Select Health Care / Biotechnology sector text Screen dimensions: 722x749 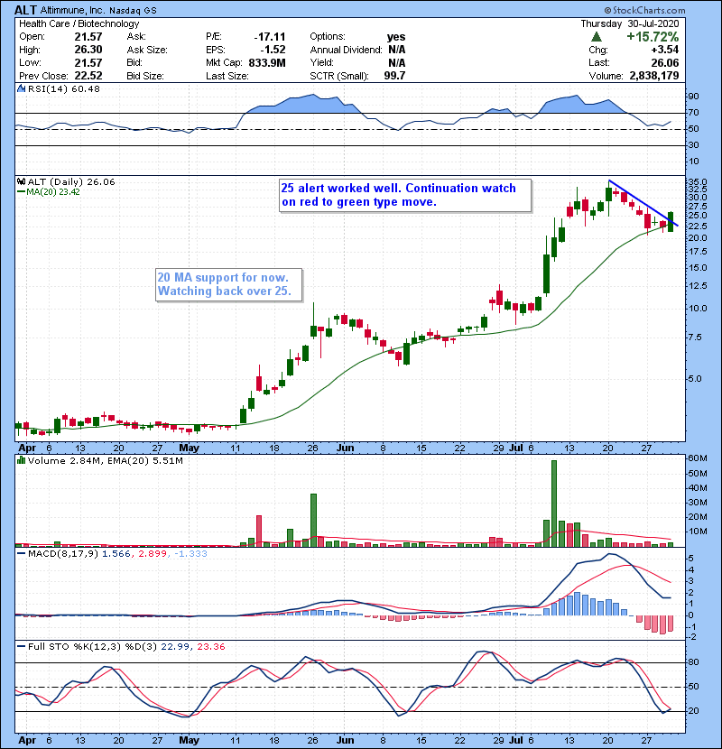pyautogui.click(x=79, y=23)
